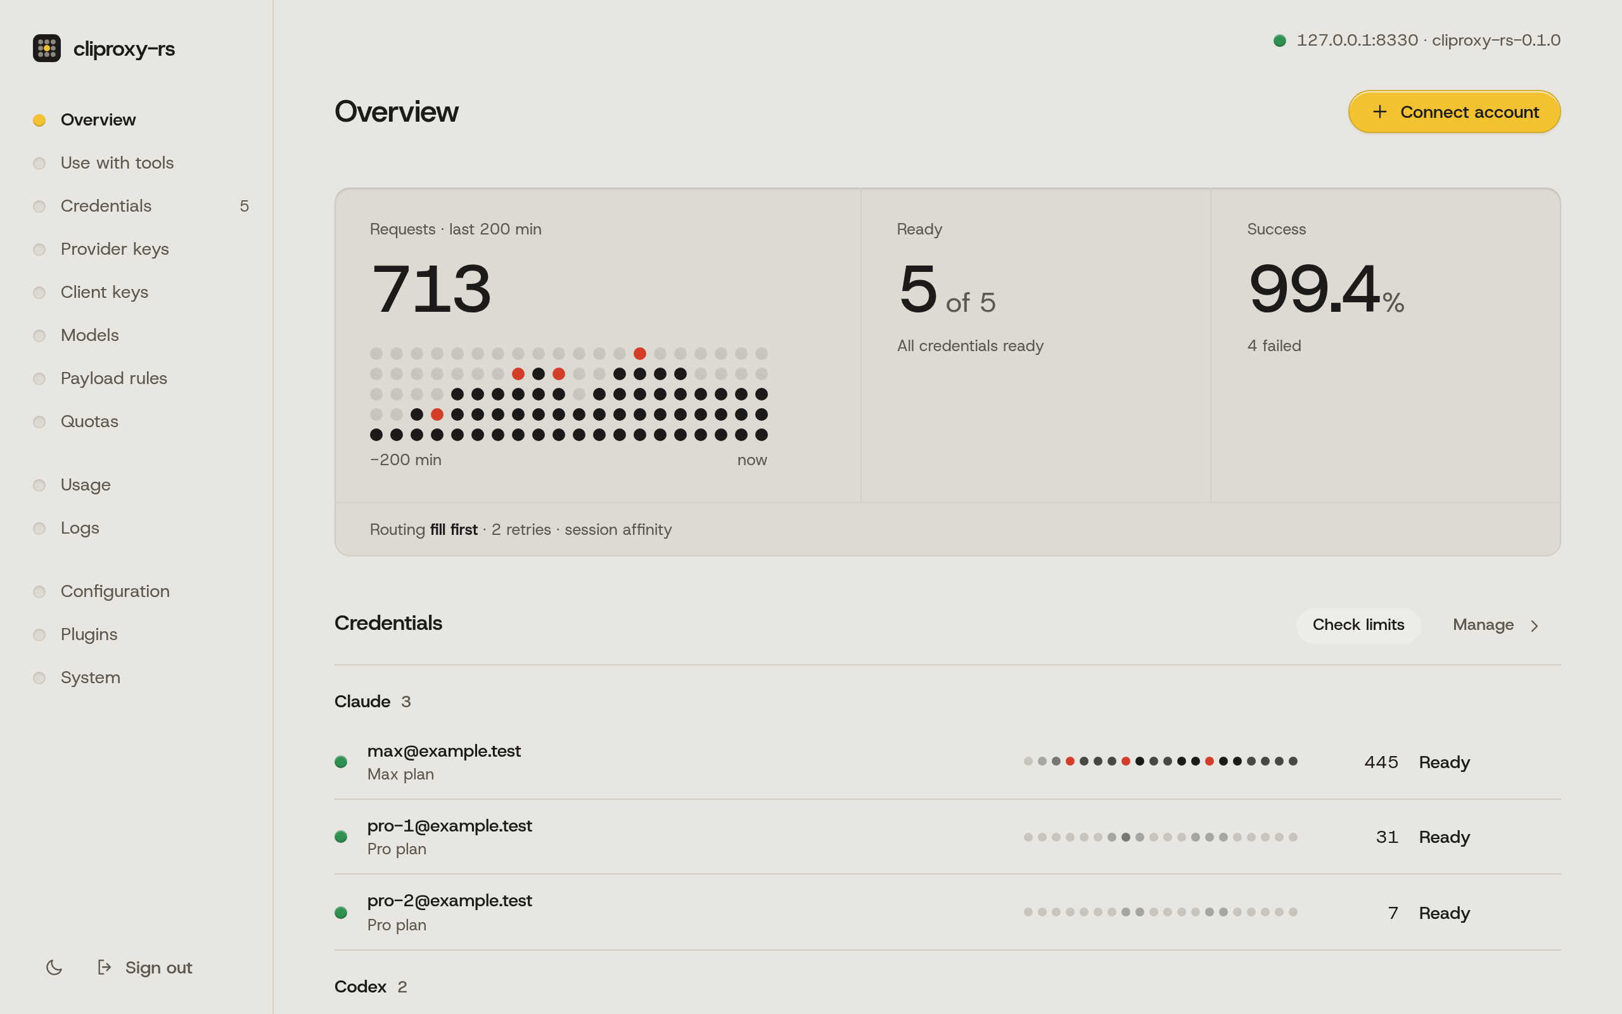This screenshot has width=1622, height=1014.
Task: Click green status dot for pro-1@example.test
Action: (341, 837)
